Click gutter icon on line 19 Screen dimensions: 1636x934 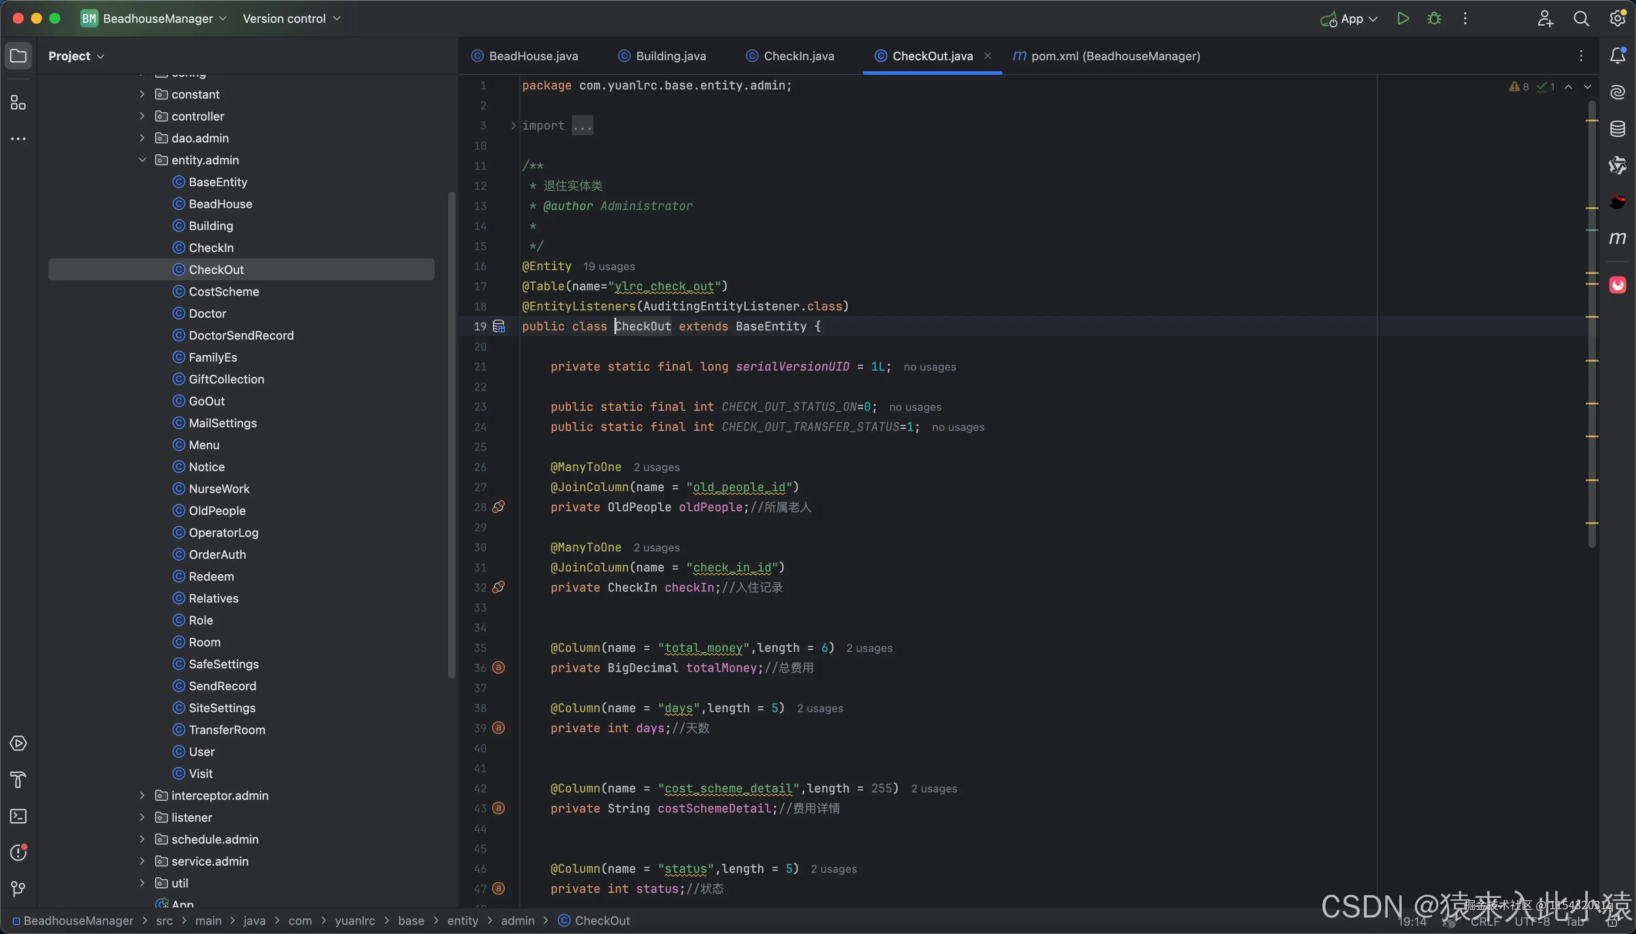coord(499,326)
